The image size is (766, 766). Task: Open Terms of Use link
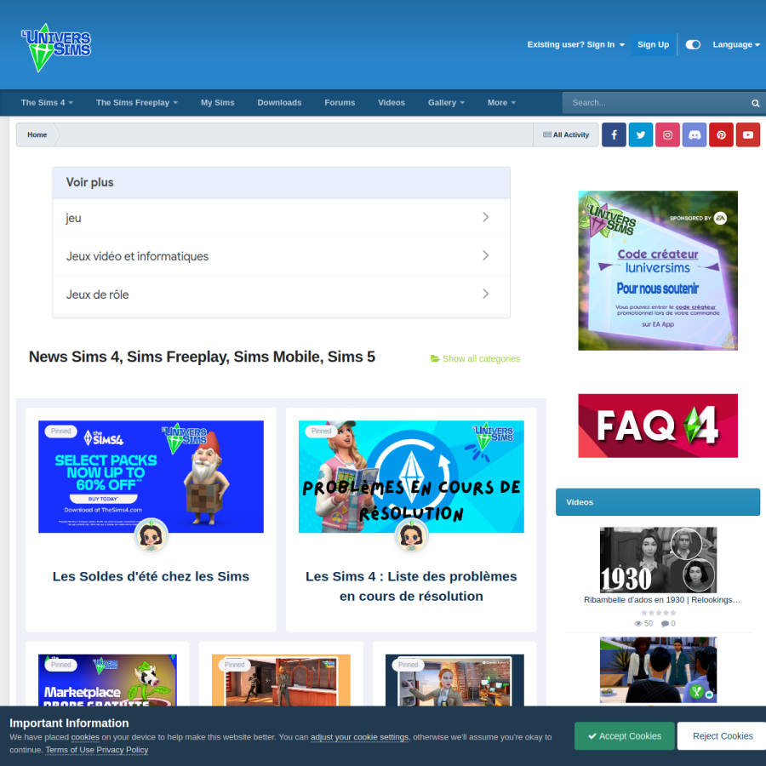(70, 750)
